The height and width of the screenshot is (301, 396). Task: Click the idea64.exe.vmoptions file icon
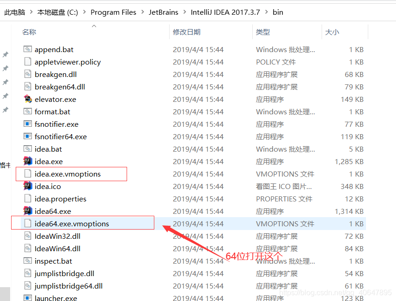[x=28, y=224]
